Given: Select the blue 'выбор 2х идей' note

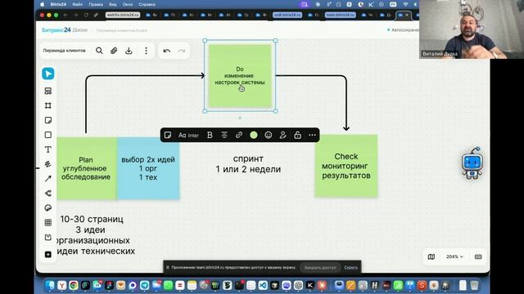Looking at the screenshot, I should point(148,168).
